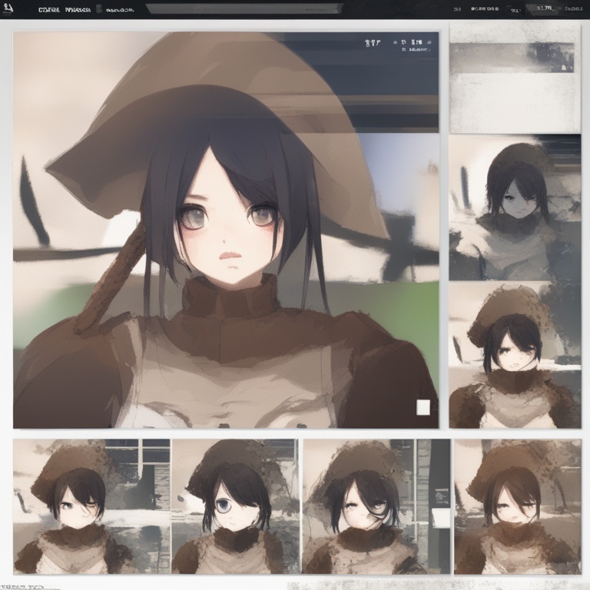Open the first bottom-row thumbnail with the winking girl

[91, 506]
